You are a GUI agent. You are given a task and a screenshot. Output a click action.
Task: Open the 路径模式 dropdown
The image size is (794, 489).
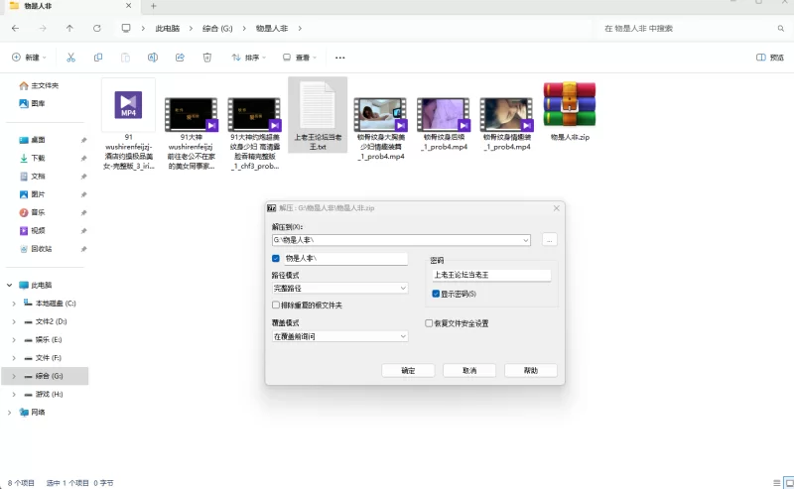(x=339, y=288)
